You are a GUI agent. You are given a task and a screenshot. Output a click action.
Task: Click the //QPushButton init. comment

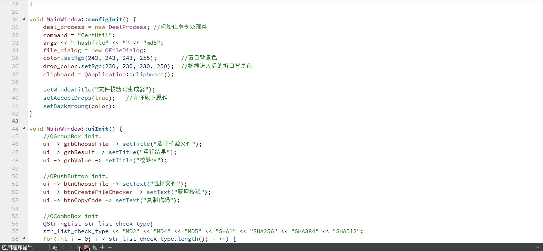coord(76,176)
